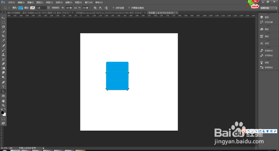Select the History Brush tool
This screenshot has width=279, height=151.
(x=3, y=59)
